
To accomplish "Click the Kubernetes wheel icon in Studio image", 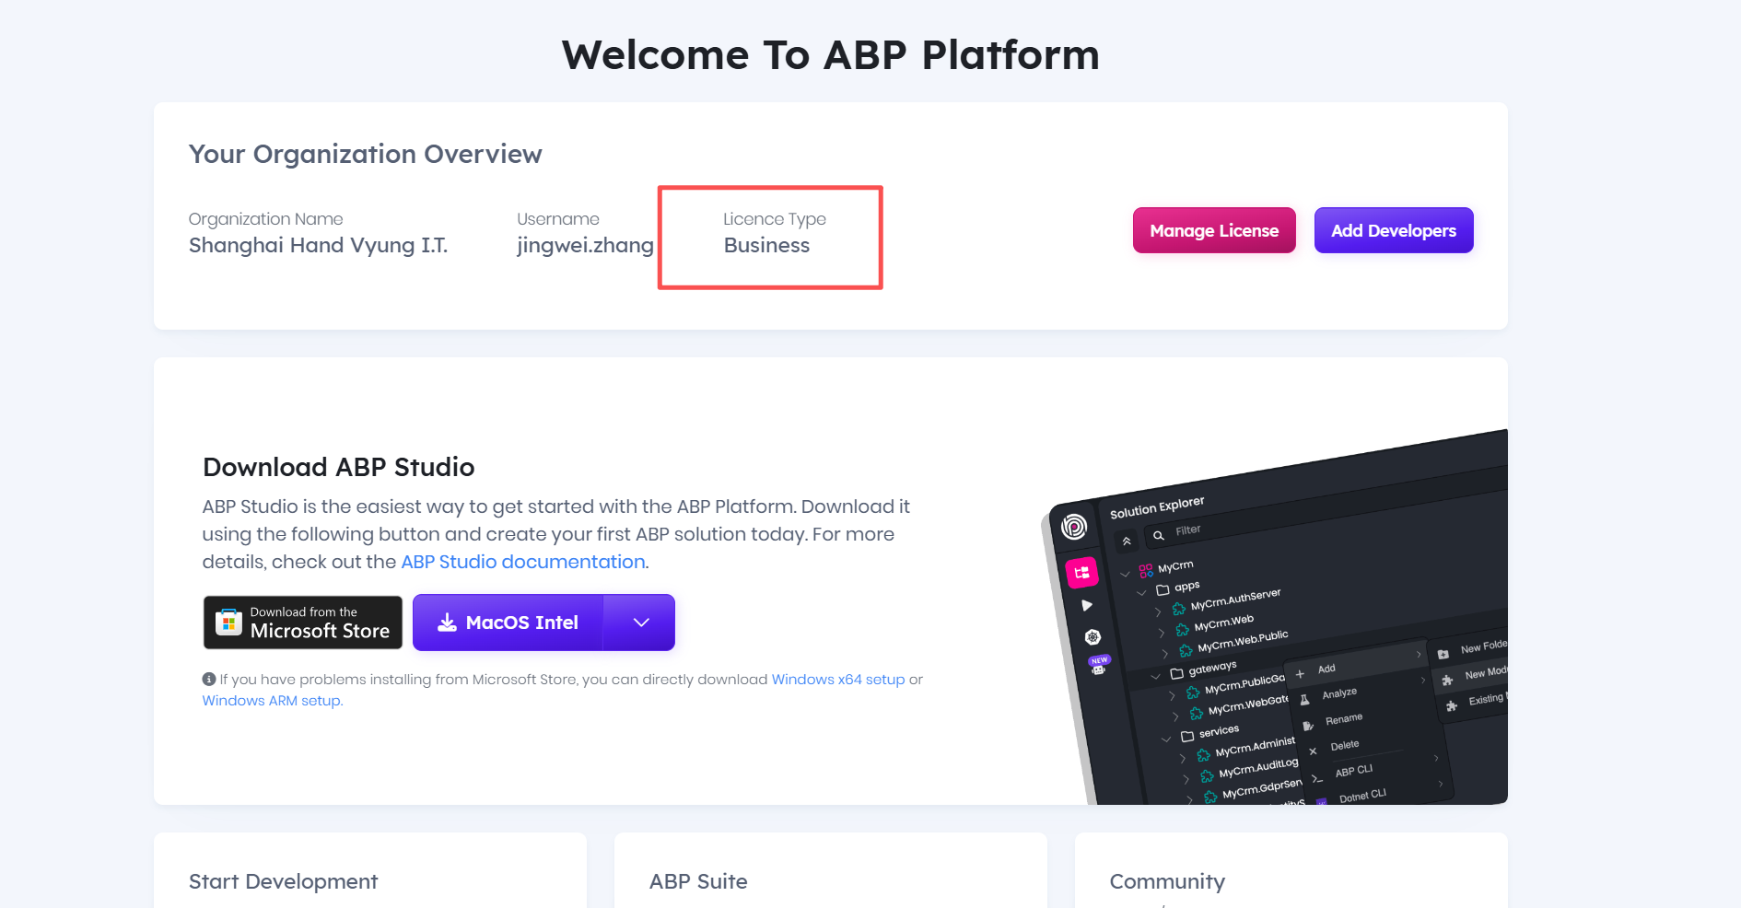I will (1093, 637).
